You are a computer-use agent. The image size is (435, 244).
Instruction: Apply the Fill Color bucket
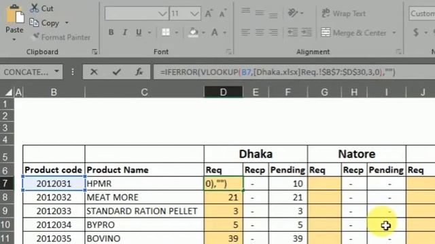(x=193, y=33)
